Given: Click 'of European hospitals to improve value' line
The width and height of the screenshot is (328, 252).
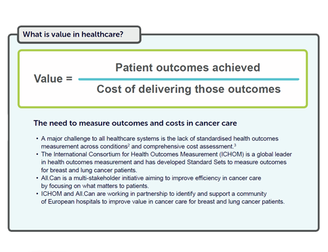Looking at the screenshot, I should 163,202.
